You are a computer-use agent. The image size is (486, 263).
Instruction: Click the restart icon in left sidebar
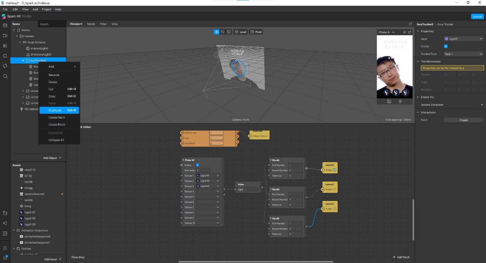pos(5,66)
